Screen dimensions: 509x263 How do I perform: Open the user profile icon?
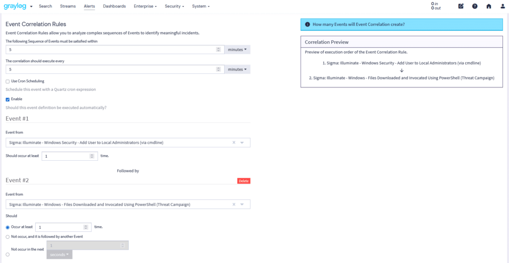(x=502, y=6)
